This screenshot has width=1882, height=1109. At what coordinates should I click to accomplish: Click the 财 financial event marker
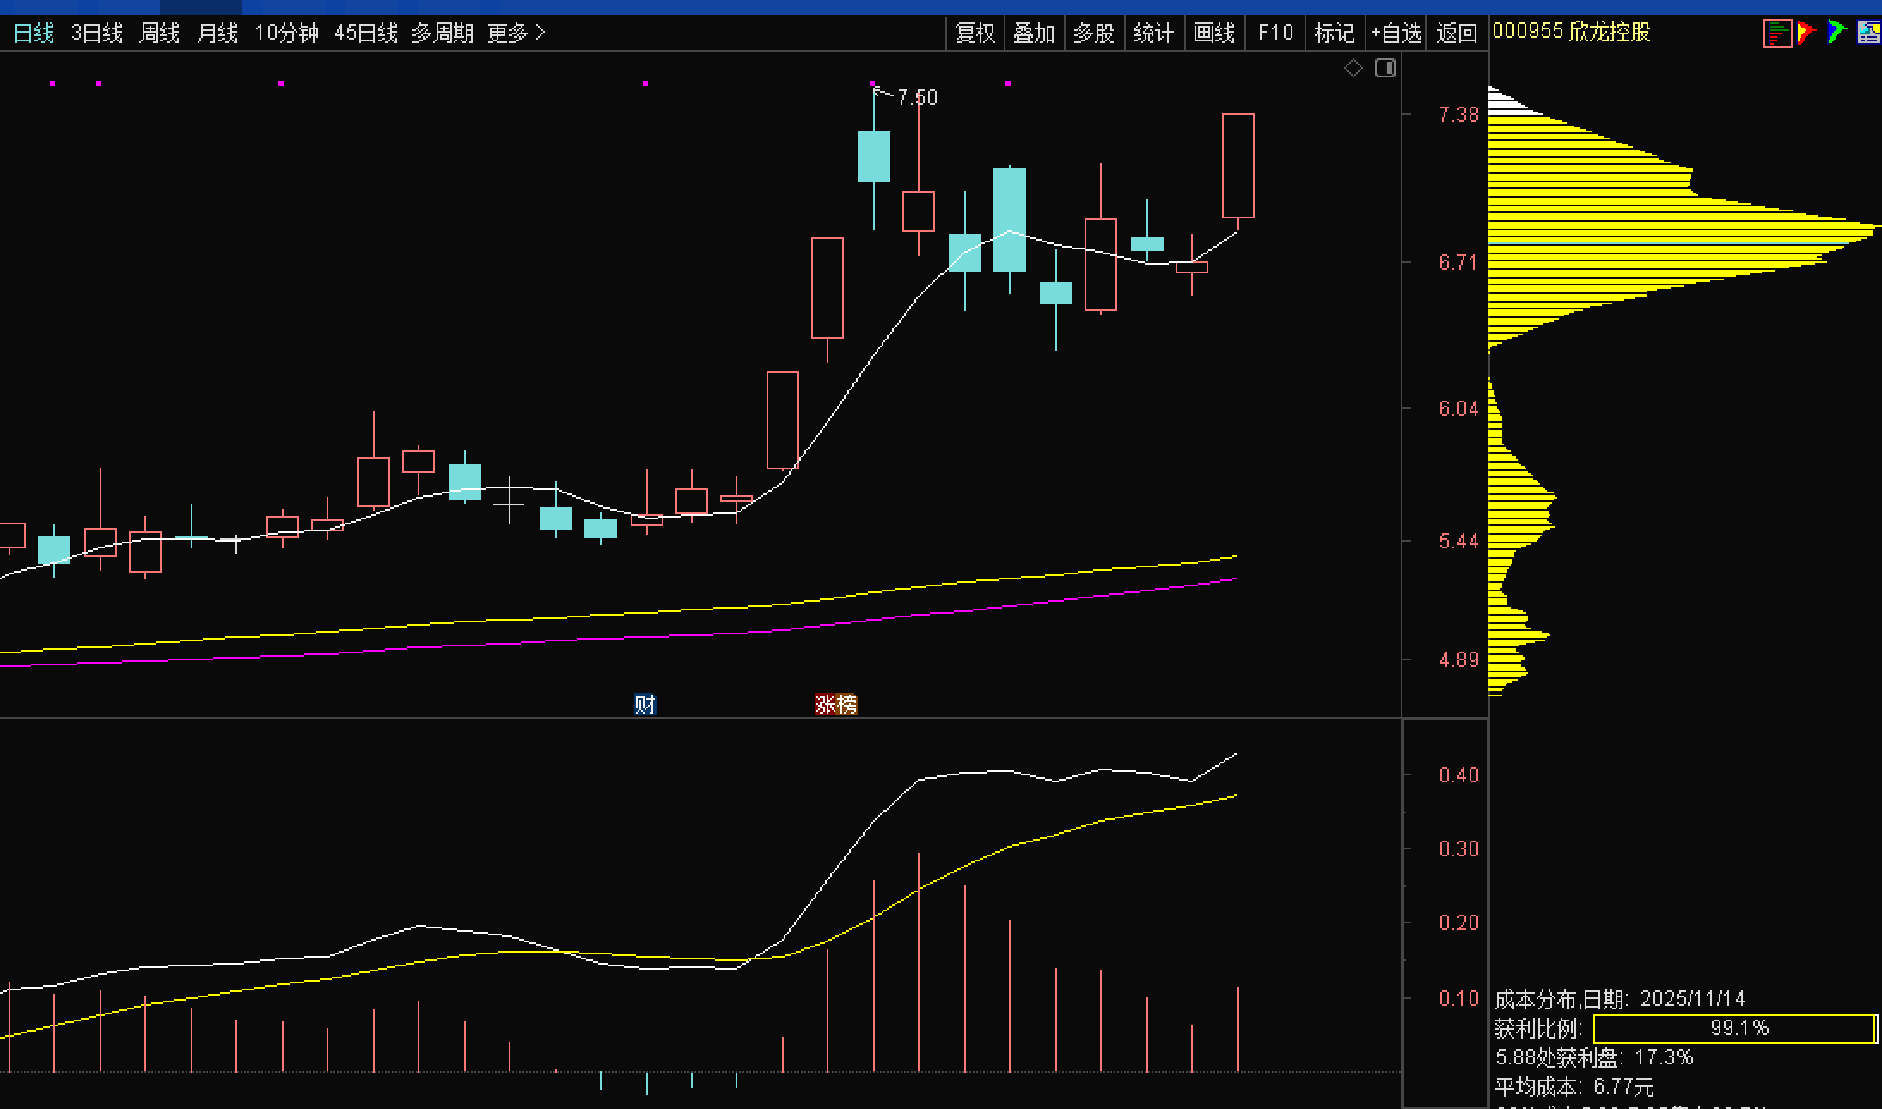(645, 705)
